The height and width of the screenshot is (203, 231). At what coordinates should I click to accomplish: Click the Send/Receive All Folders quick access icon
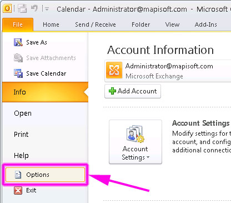tap(22, 9)
